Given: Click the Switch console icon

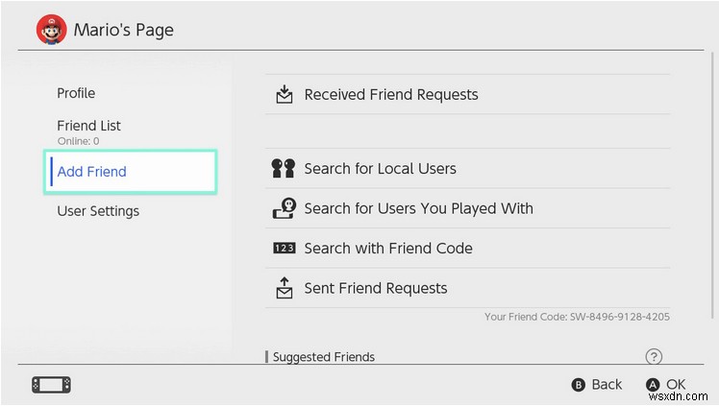Looking at the screenshot, I should (51, 385).
